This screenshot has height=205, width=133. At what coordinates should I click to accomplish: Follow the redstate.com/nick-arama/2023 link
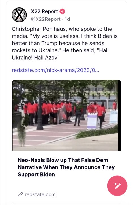coord(55,70)
